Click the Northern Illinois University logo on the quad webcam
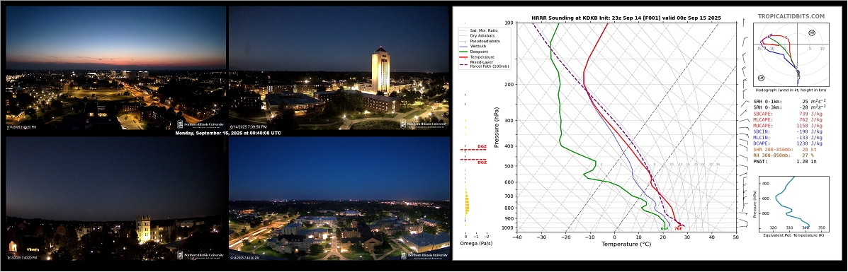This screenshot has height=272, width=848. point(424,255)
